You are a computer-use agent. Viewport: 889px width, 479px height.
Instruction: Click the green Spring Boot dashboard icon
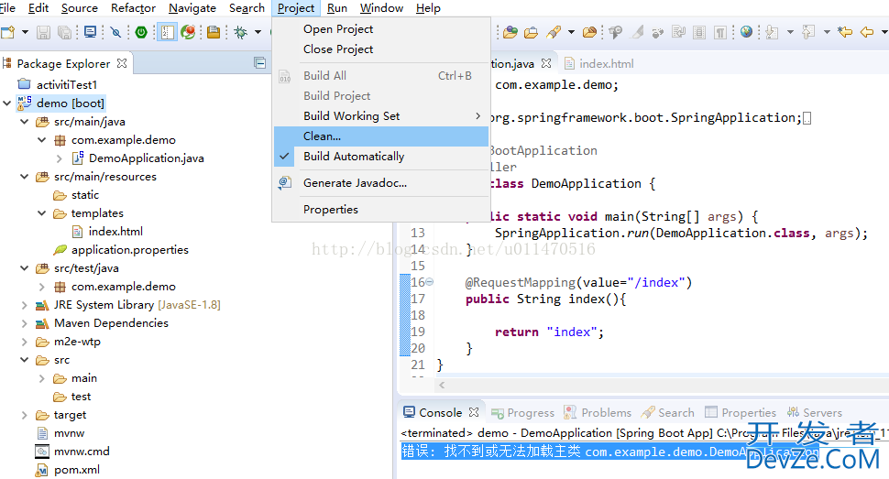tap(141, 32)
